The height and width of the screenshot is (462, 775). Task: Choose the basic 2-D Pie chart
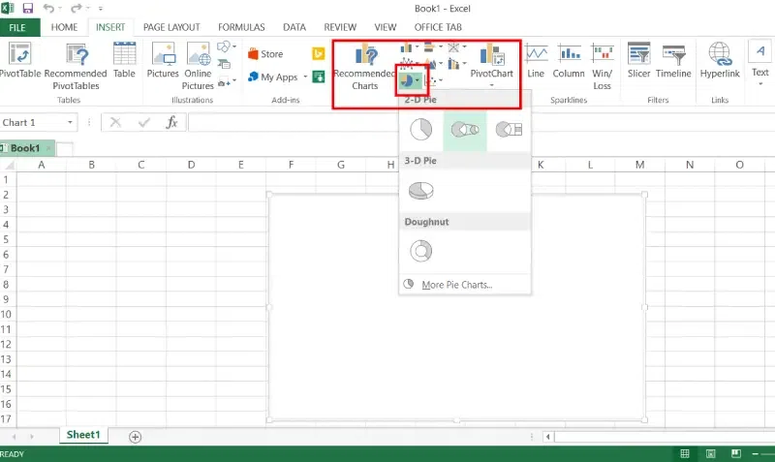click(421, 130)
